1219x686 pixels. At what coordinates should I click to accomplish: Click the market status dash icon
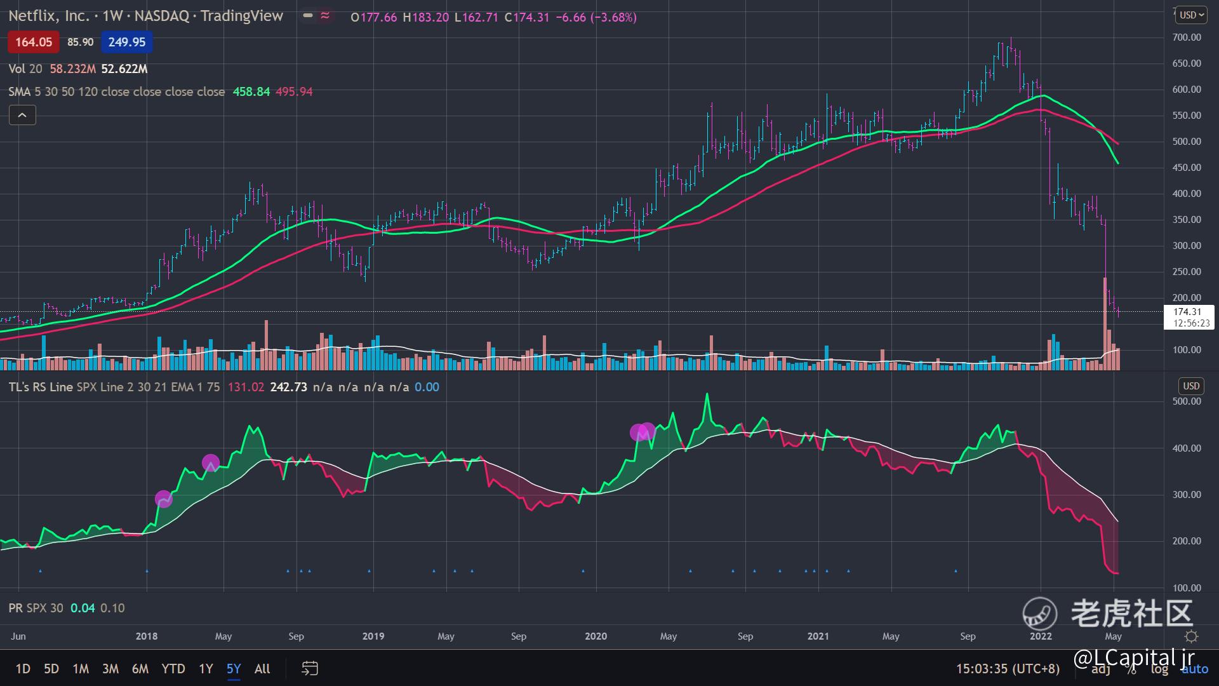[308, 16]
